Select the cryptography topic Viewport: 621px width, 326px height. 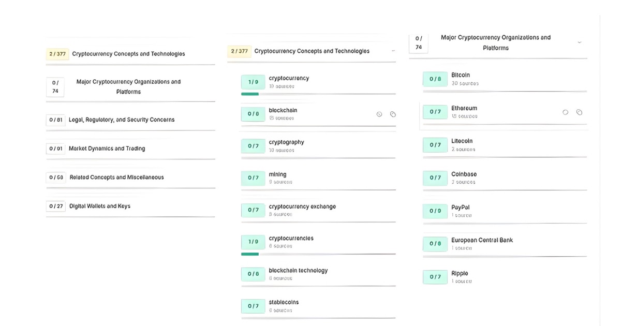(x=286, y=142)
